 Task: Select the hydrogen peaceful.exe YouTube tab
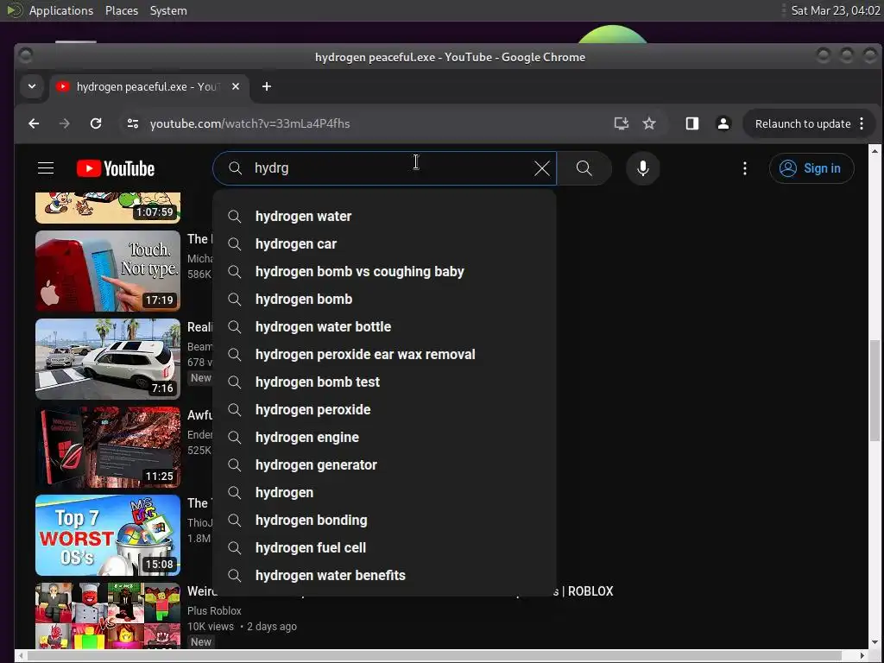click(x=148, y=86)
